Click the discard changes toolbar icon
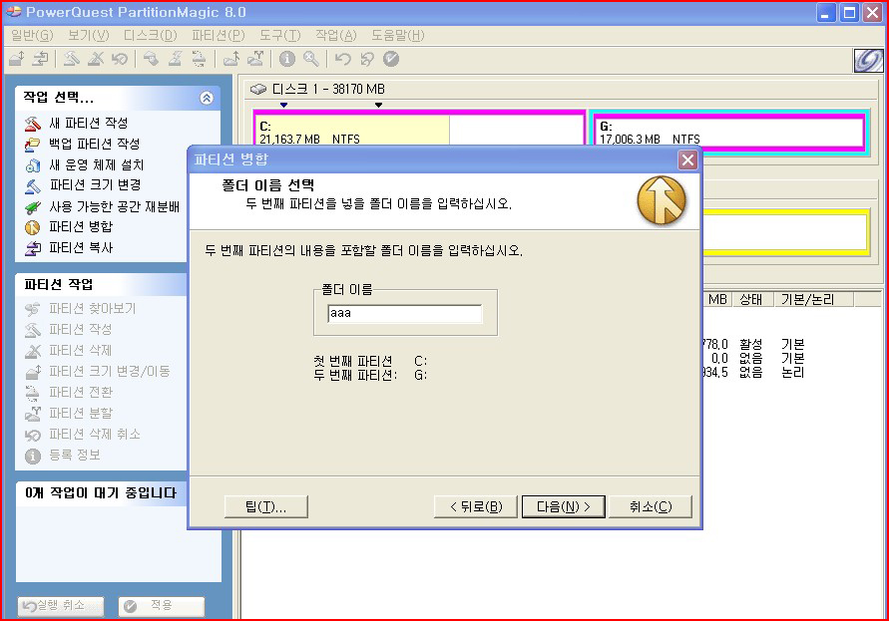 point(367,59)
